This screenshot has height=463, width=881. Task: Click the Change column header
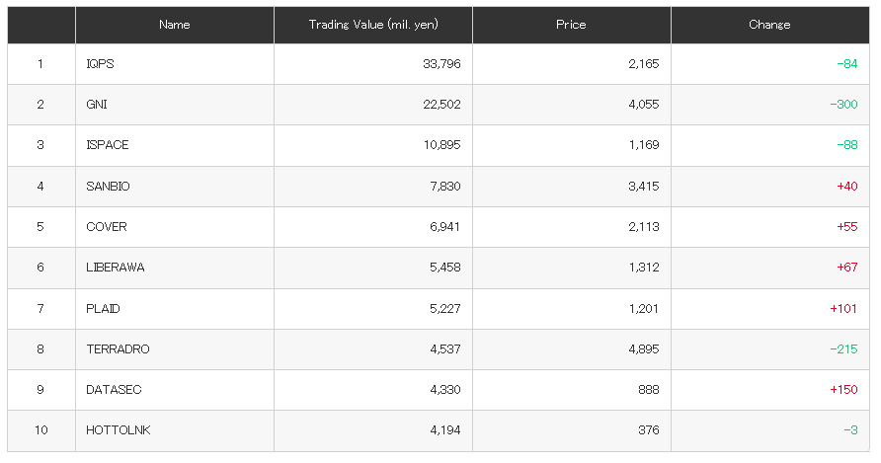769,25
